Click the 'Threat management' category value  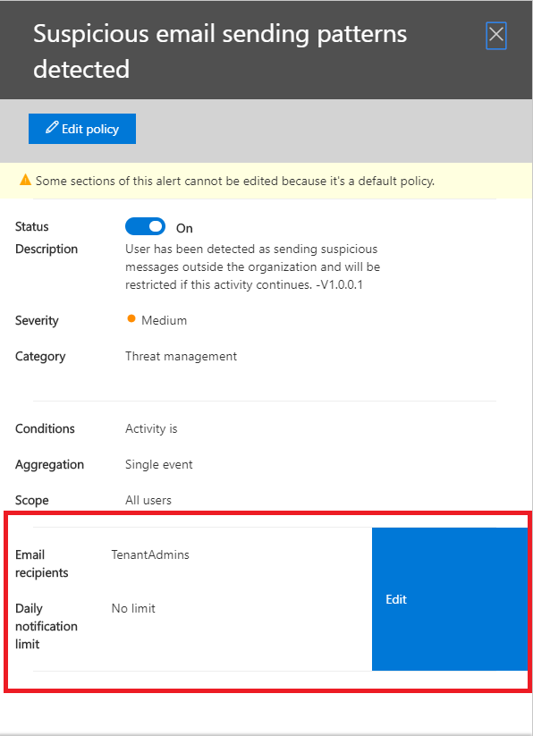(182, 356)
